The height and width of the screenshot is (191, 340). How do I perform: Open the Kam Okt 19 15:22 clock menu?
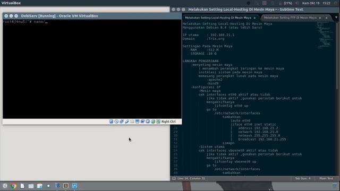tap(316, 3)
